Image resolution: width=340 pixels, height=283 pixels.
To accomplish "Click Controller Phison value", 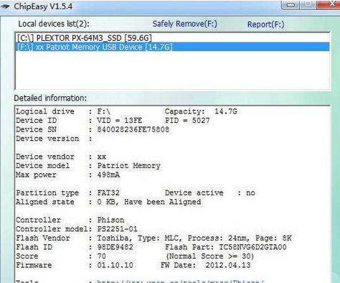I will point(110,220).
